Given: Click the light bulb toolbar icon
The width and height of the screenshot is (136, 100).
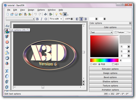Looking at the screenshot, I should point(56,14).
